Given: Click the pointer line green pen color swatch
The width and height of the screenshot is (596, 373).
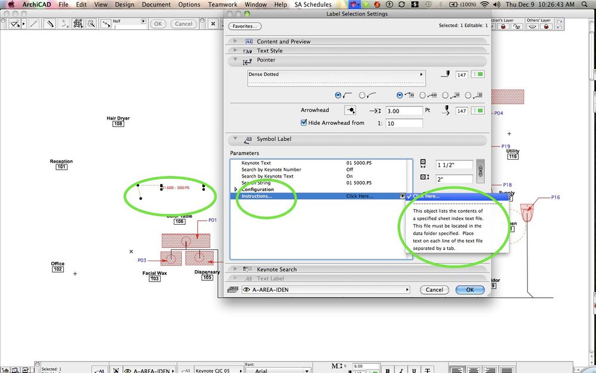Looking at the screenshot, I should (478, 74).
